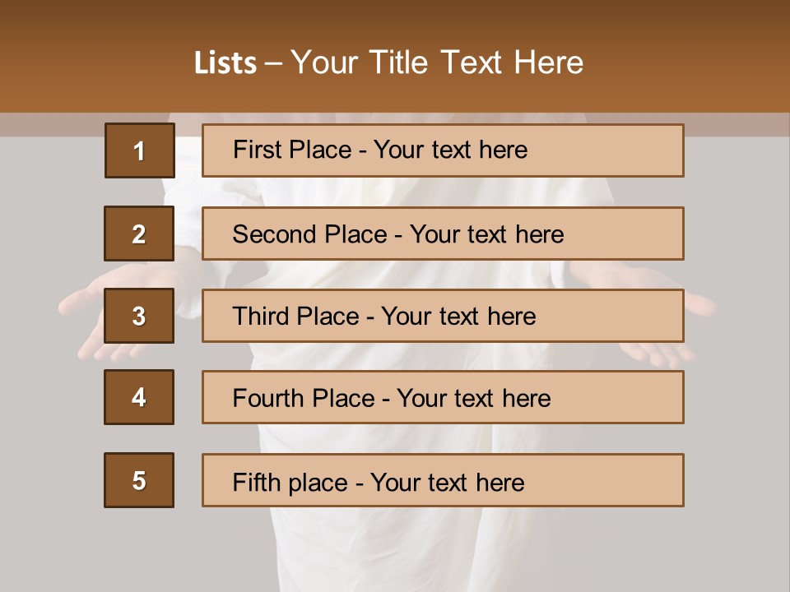Click the bold word Lists in title
Image resolution: width=790 pixels, height=592 pixels.
pyautogui.click(x=225, y=63)
